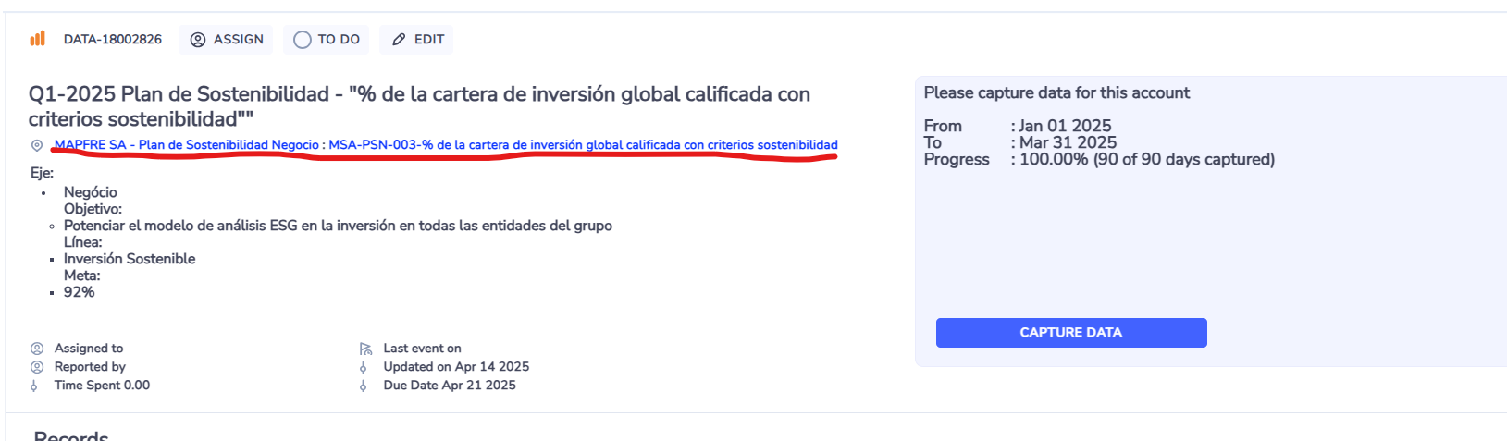Click the Time Spent icon
Viewport: 1507px width, 441px height.
point(34,386)
